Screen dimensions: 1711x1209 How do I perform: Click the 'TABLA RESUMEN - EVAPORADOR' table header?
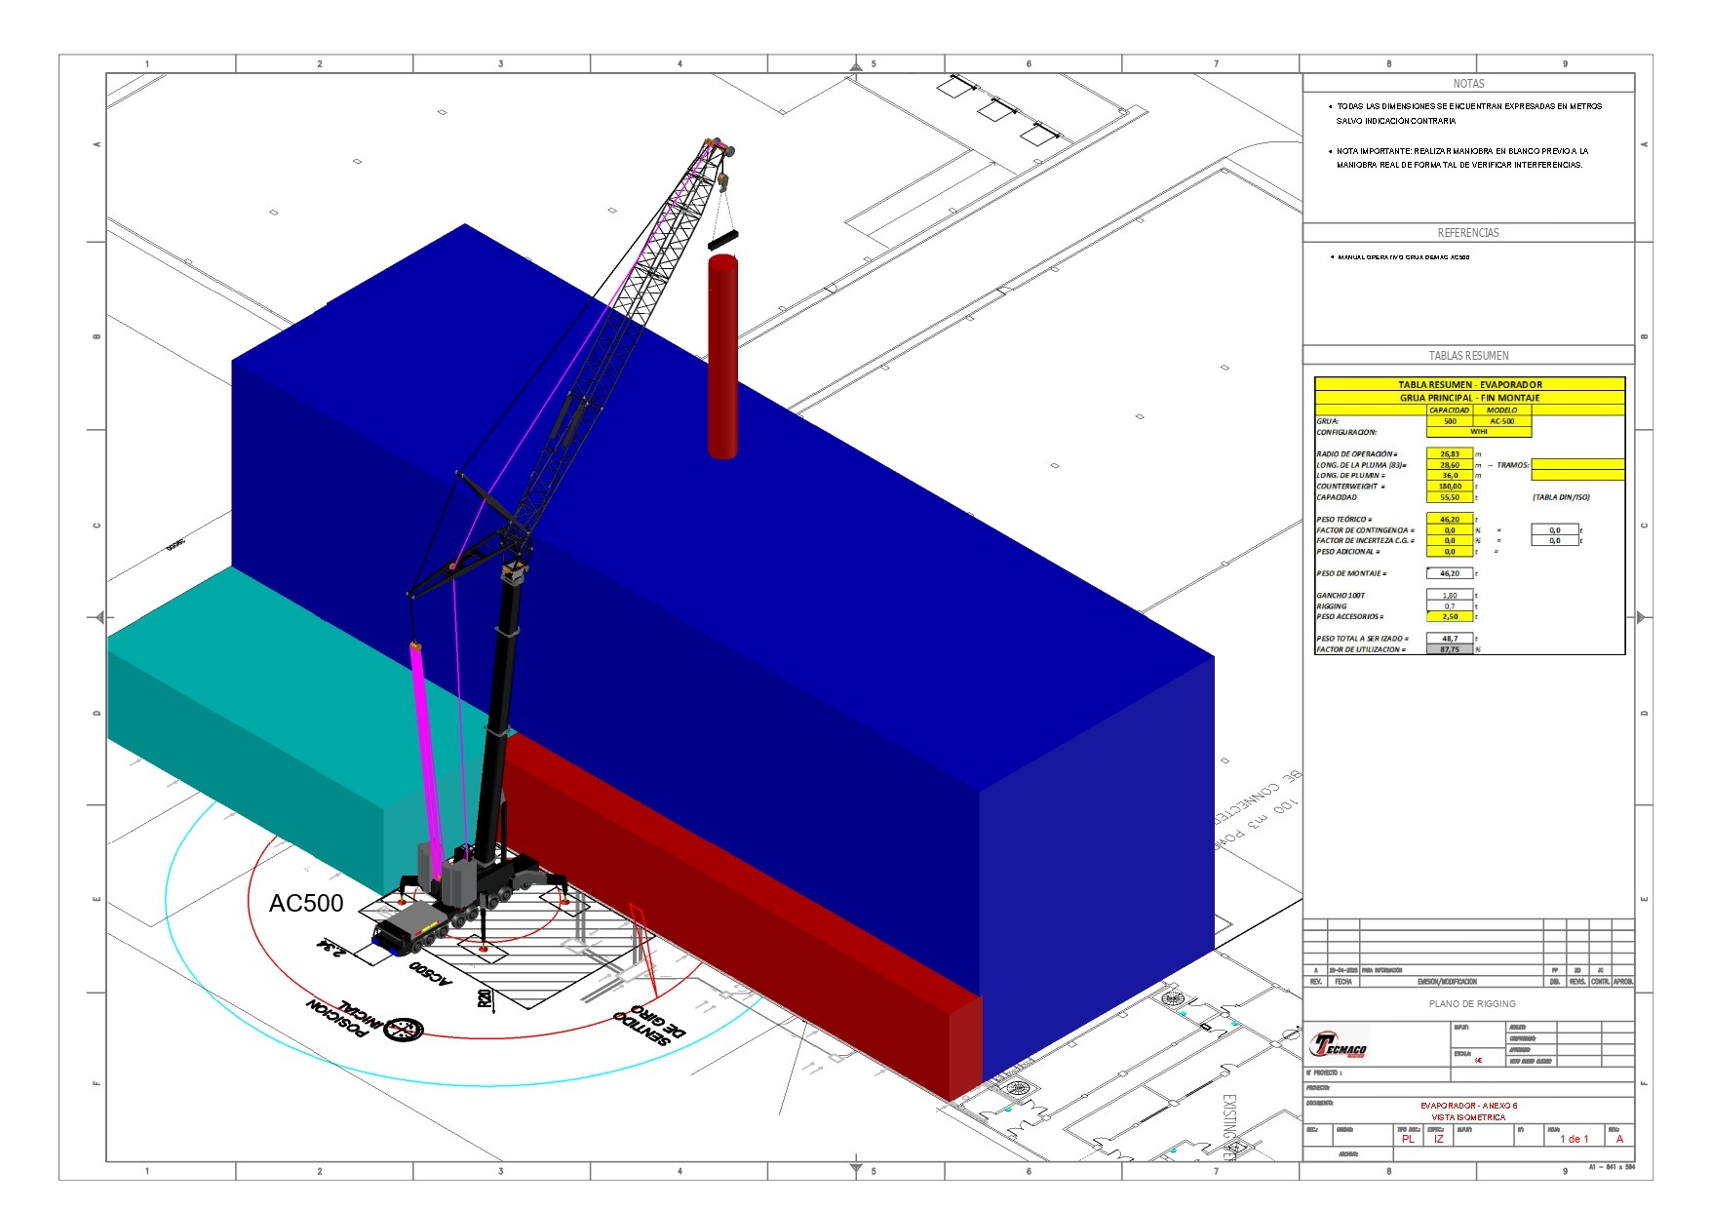[x=1469, y=384]
